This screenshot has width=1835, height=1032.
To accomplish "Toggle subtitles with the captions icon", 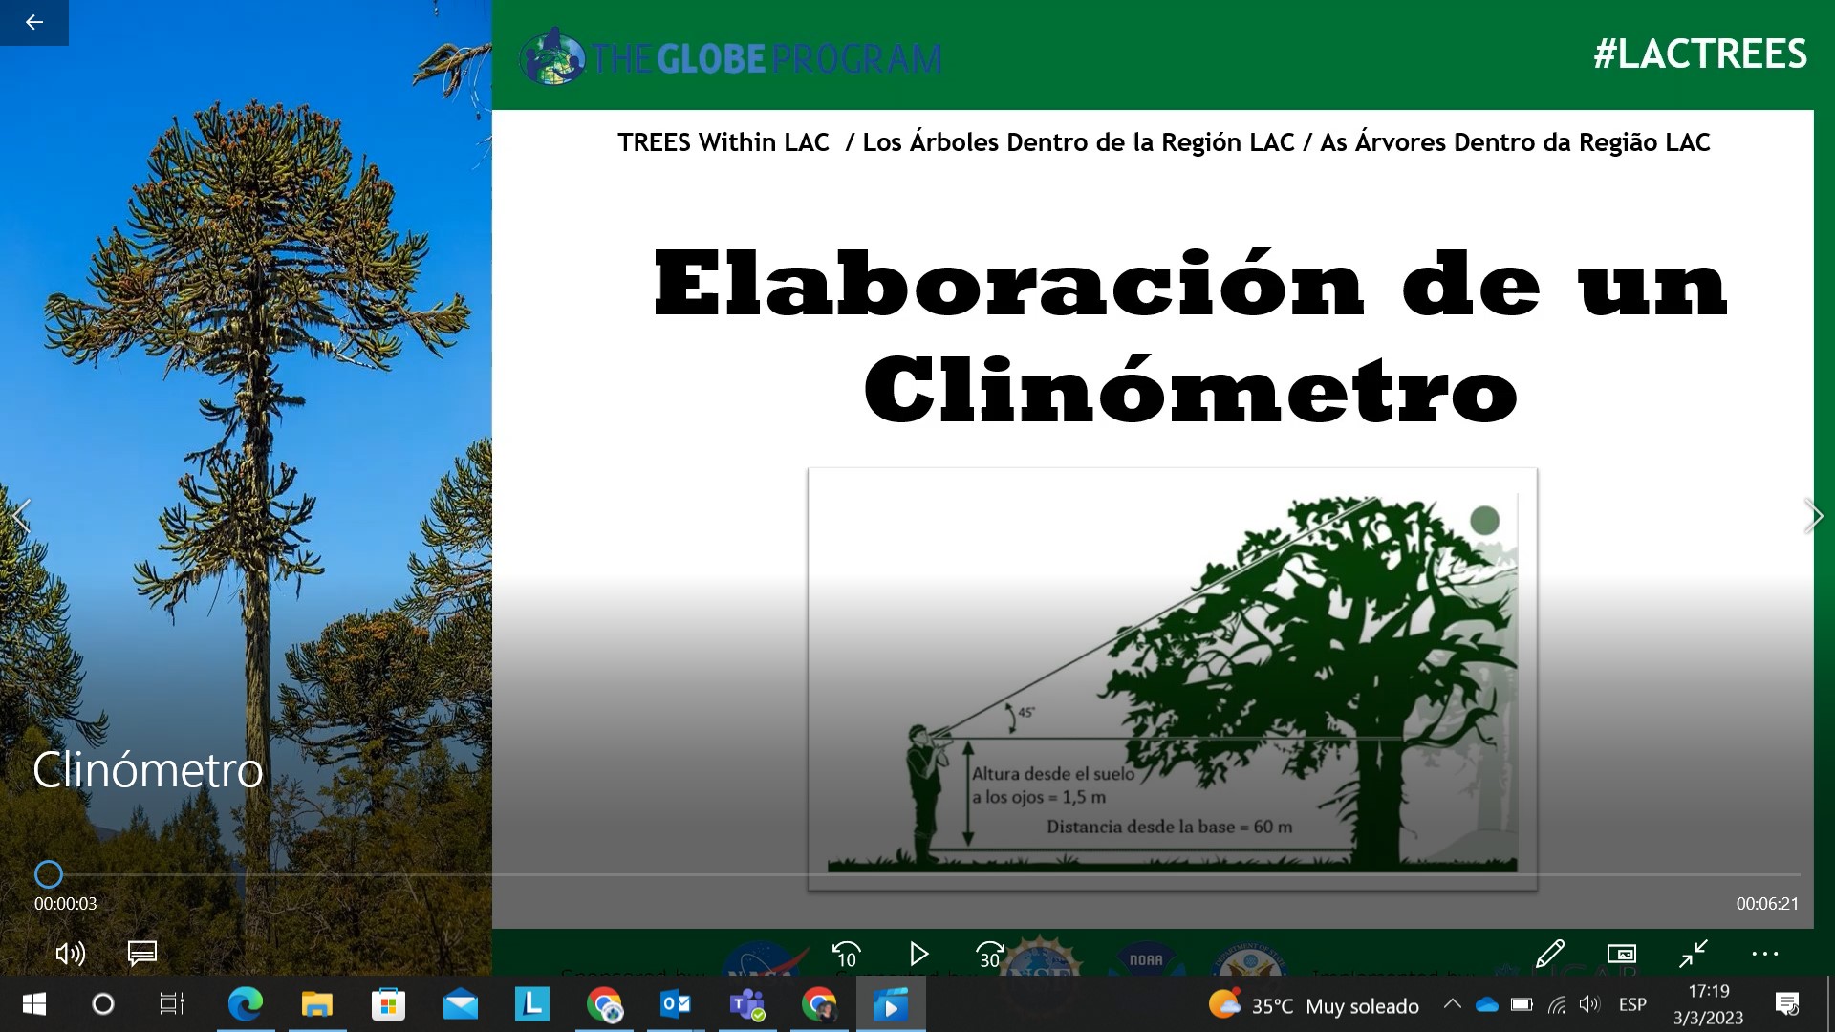I will click(142, 954).
